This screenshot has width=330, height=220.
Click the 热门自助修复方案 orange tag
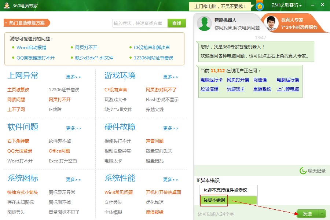coord(27,23)
